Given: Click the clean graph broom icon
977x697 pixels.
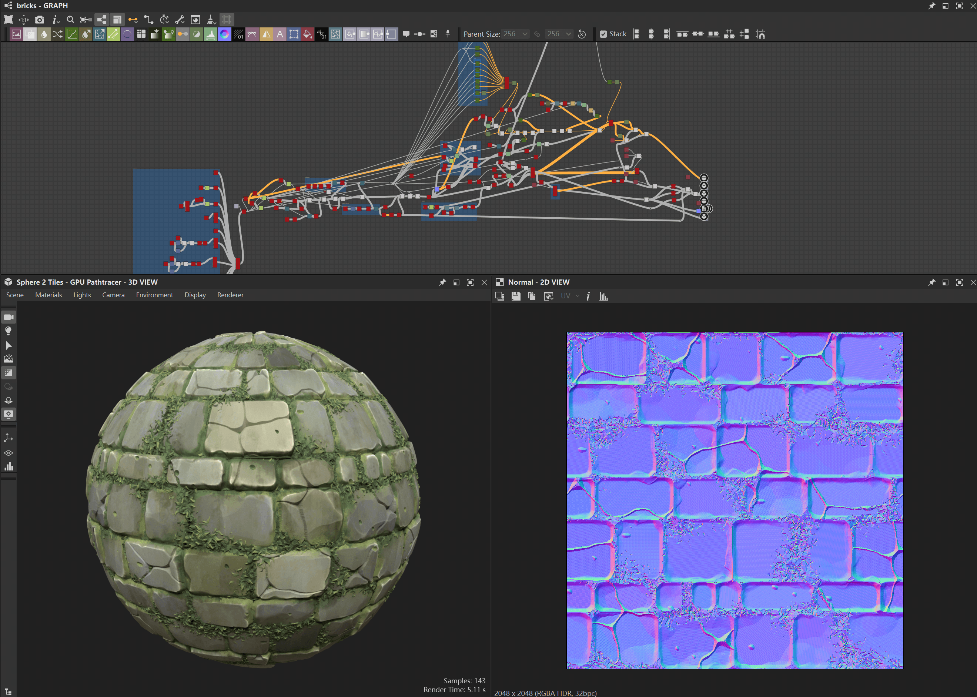Looking at the screenshot, I should point(211,19).
